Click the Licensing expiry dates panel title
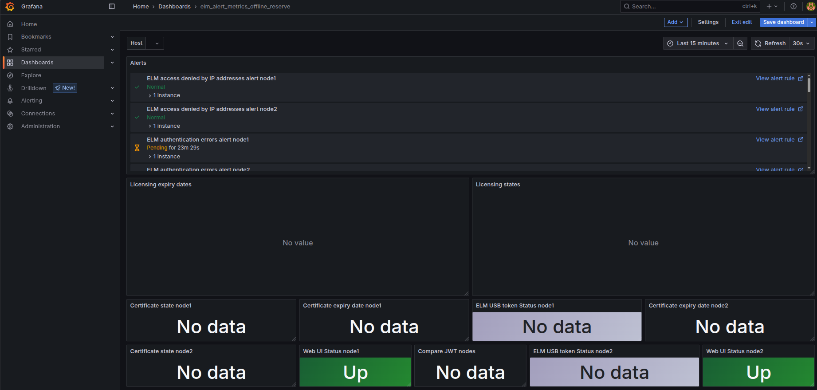Viewport: 817px width, 390px height. [161, 185]
